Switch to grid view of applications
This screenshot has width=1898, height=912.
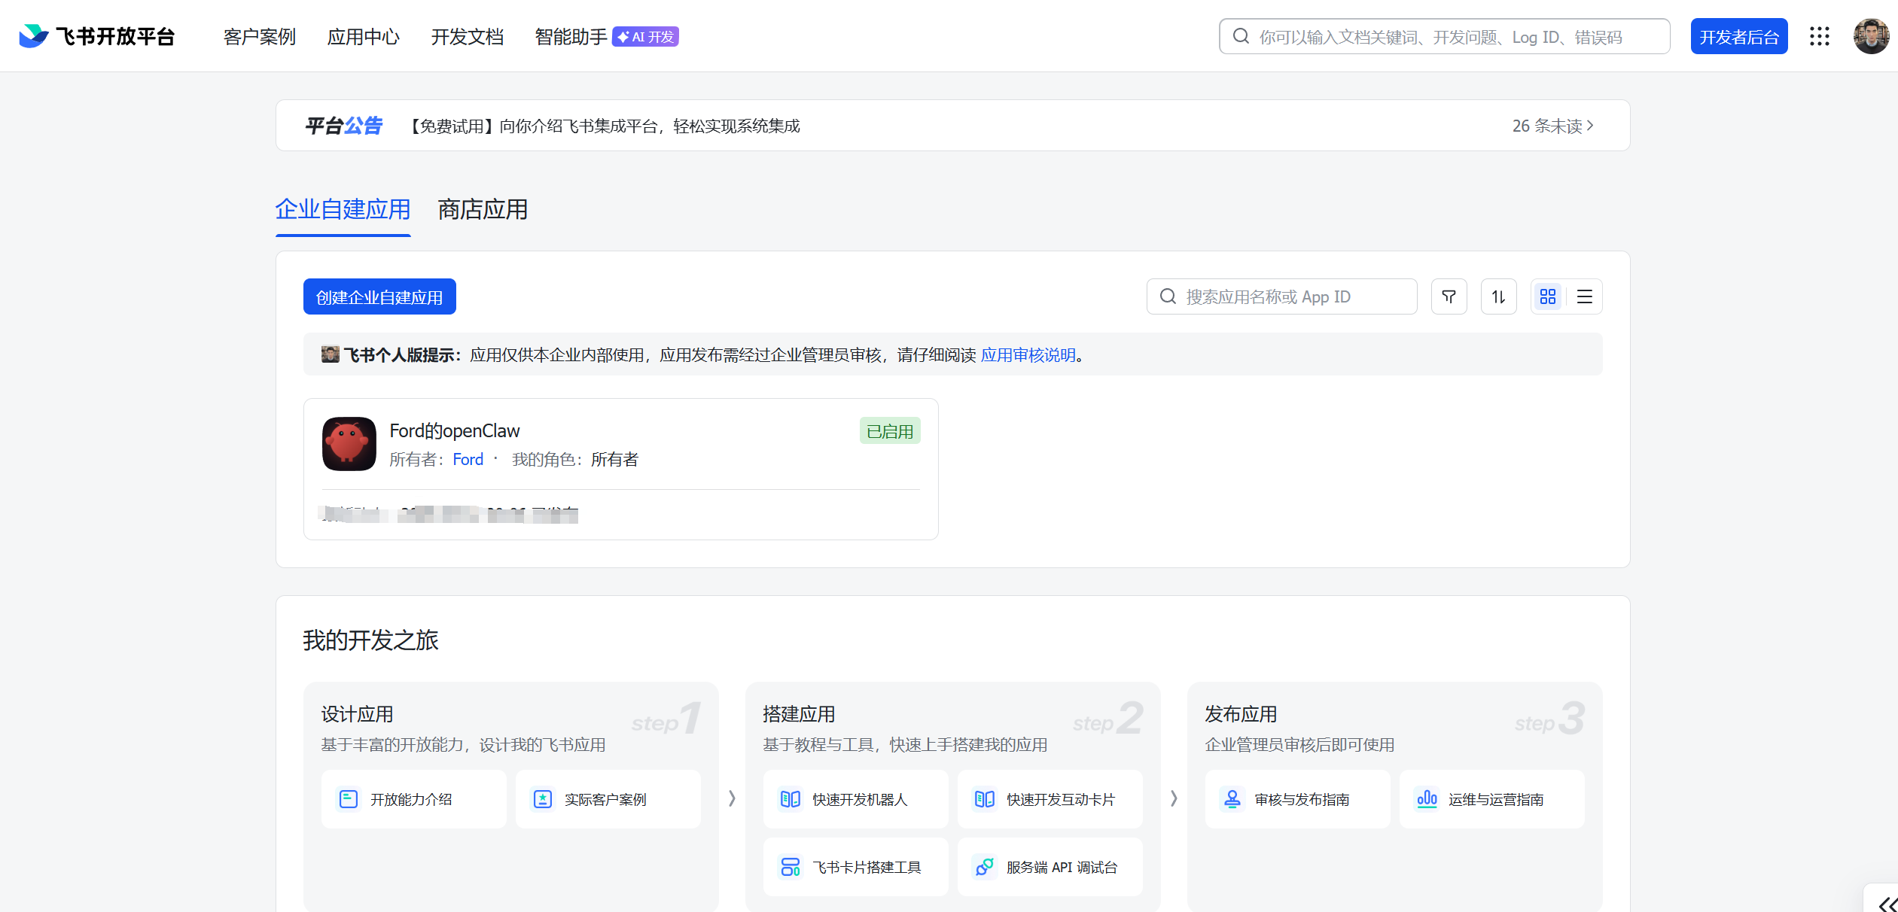1548,296
